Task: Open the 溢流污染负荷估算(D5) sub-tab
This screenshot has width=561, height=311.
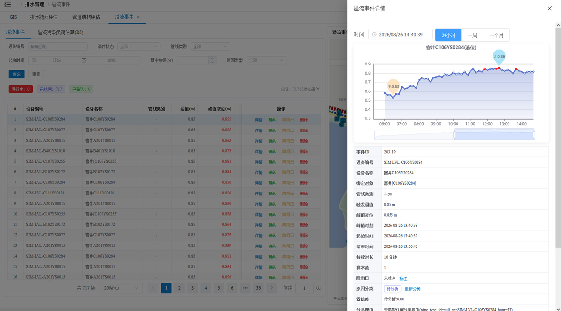Action: point(61,32)
